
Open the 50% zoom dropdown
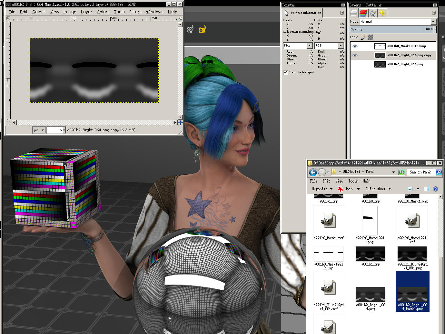pos(64,130)
